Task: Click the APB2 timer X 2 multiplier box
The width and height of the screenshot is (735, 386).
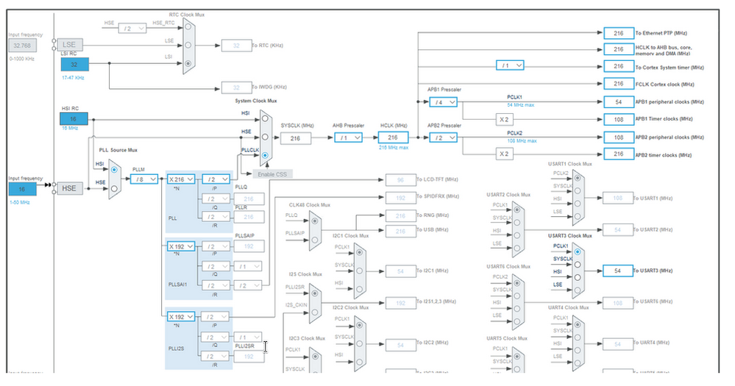Action: point(504,154)
